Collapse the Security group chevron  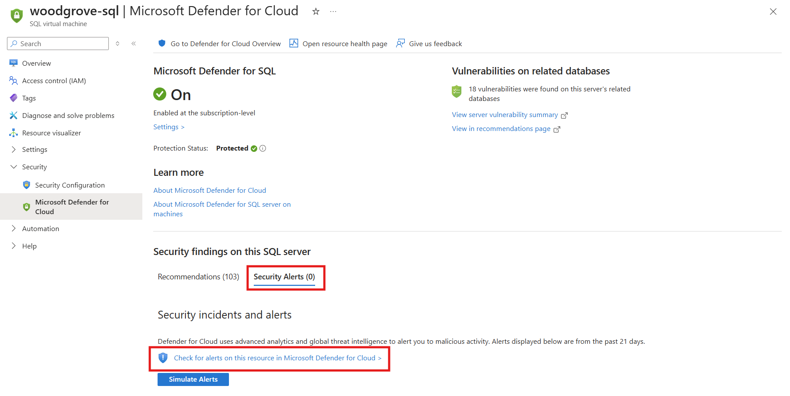click(x=13, y=167)
